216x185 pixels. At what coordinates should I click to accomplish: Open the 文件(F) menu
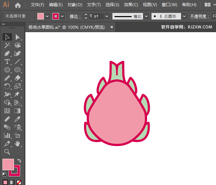[37, 5]
